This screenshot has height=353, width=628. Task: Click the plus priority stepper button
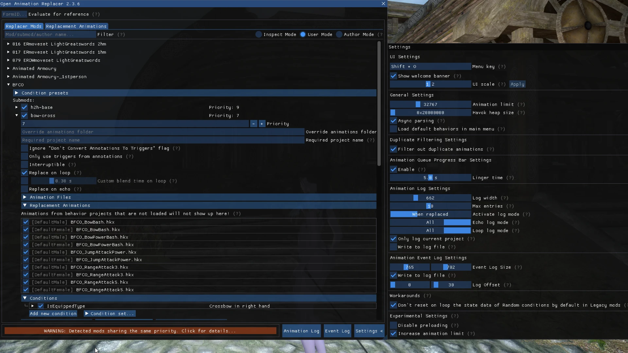262,124
